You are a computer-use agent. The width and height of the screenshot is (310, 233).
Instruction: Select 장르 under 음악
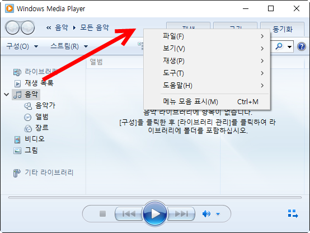tap(42, 128)
